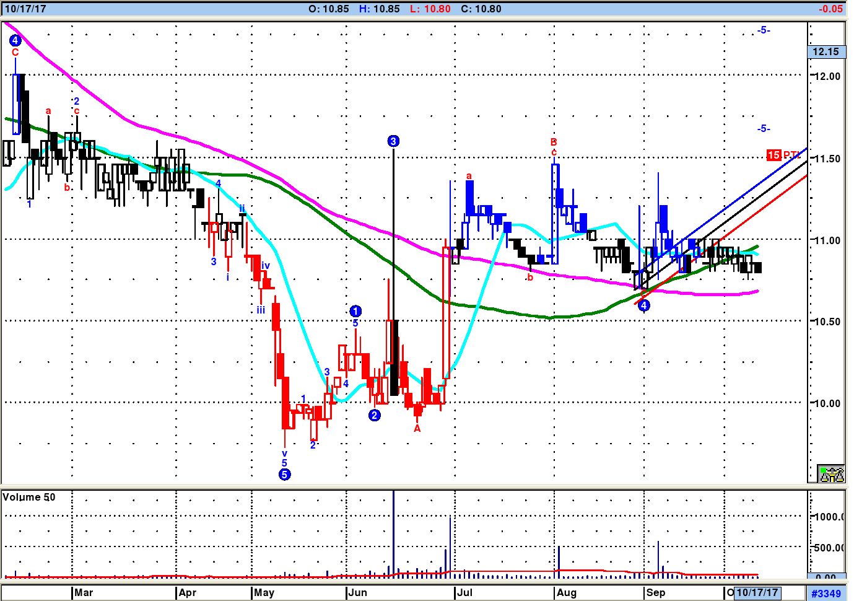
Task: Click the 'C: 10.80' close value in the header
Action: (481, 9)
